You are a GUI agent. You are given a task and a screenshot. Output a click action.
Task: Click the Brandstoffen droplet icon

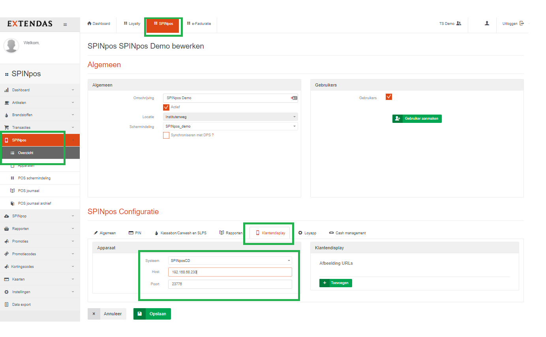click(6, 115)
